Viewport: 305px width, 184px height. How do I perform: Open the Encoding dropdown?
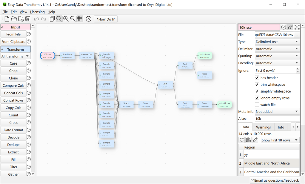tap(277, 63)
